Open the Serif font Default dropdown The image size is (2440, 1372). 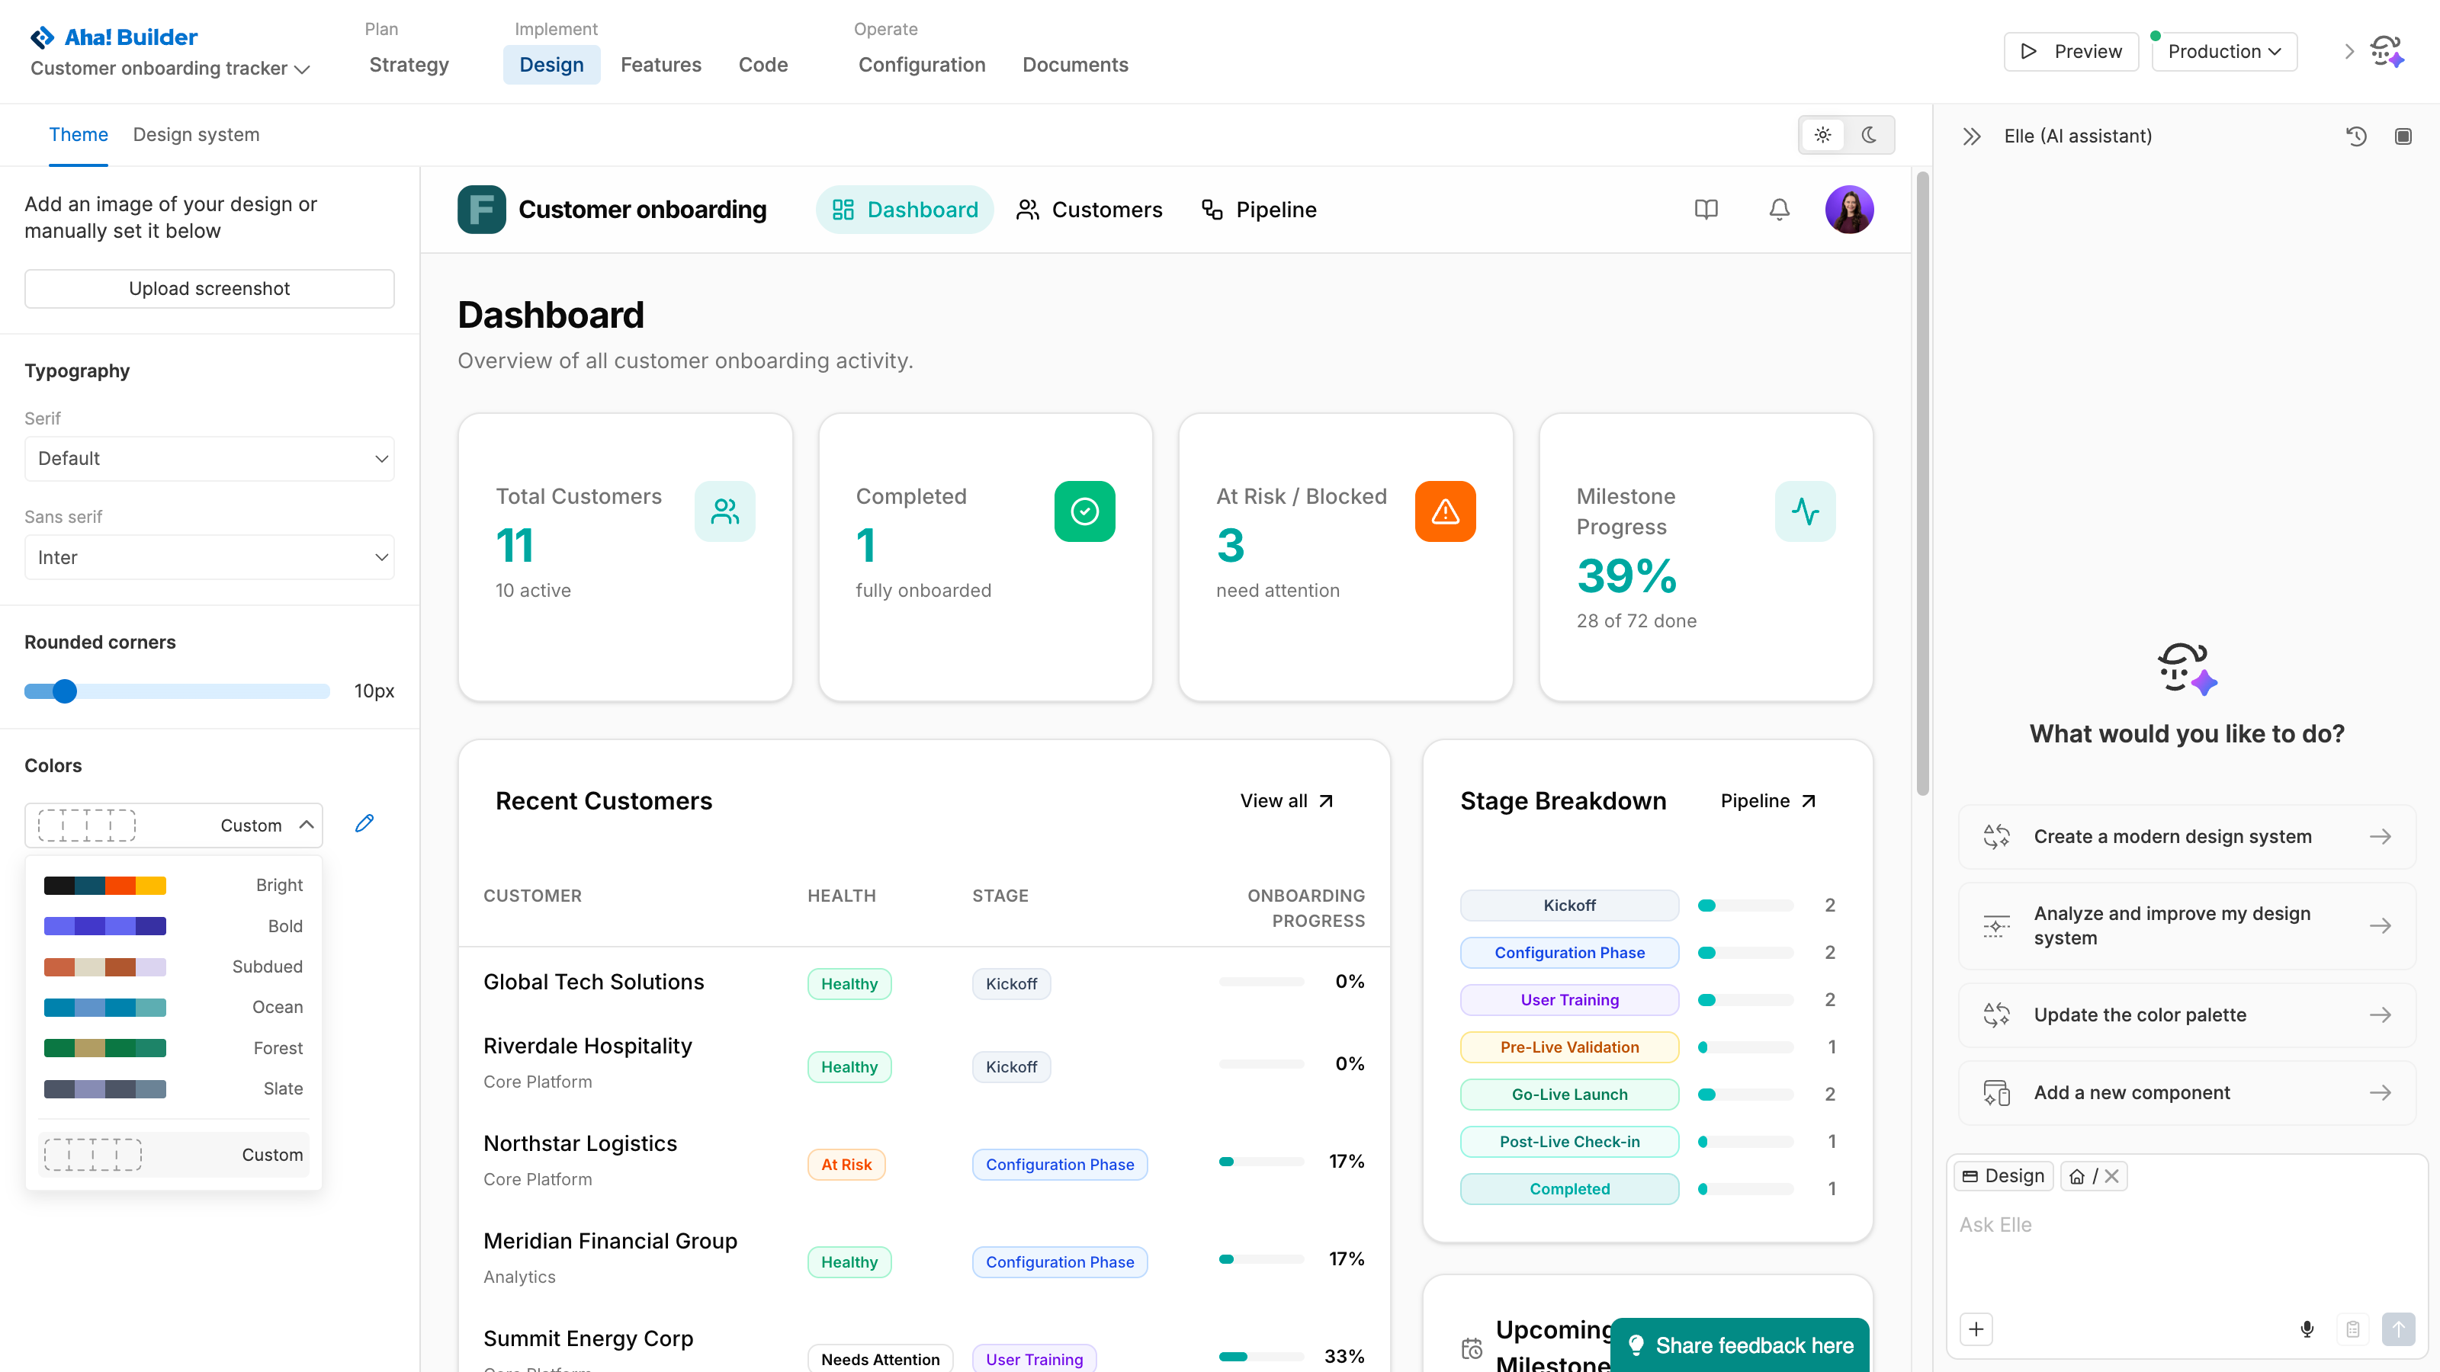(210, 458)
